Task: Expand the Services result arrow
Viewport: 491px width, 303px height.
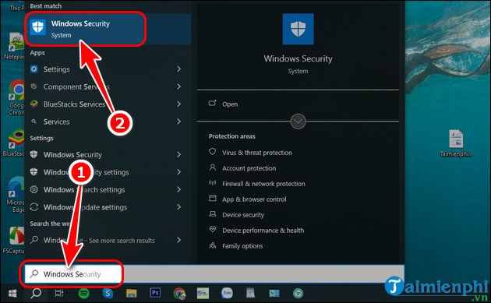Action: [x=178, y=122]
